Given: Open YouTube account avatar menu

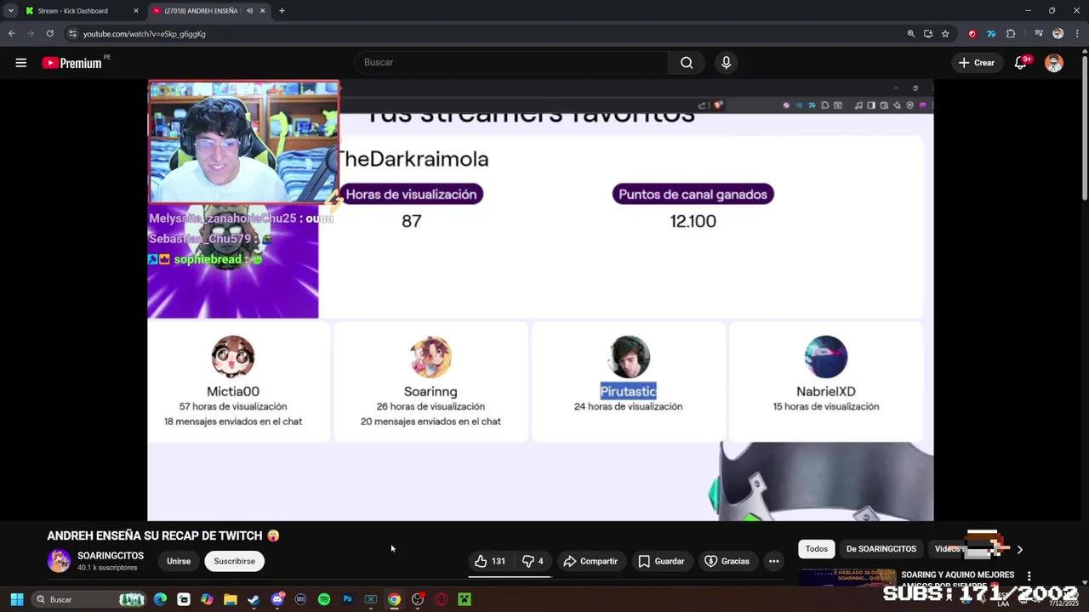Looking at the screenshot, I should click(x=1054, y=63).
